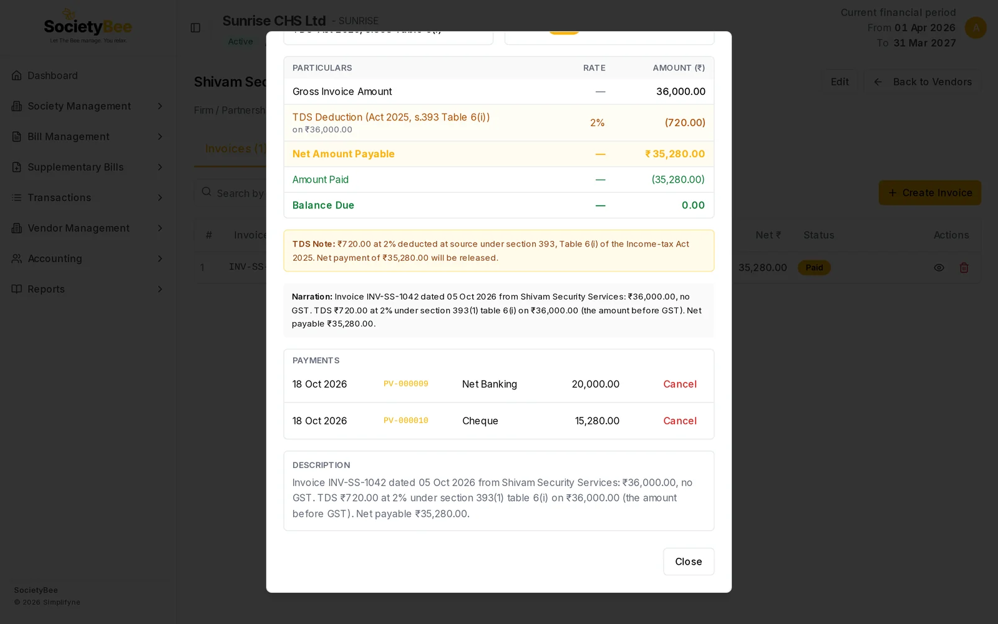This screenshot has width=998, height=624.
Task: Click the Vendor Management building icon
Action: click(x=17, y=228)
